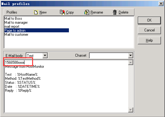The width and height of the screenshot is (165, 117).
Task: Click the Rename profile icon
Action: point(87,12)
